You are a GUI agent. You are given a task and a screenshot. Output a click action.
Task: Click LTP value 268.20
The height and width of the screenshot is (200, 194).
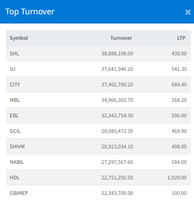(179, 100)
